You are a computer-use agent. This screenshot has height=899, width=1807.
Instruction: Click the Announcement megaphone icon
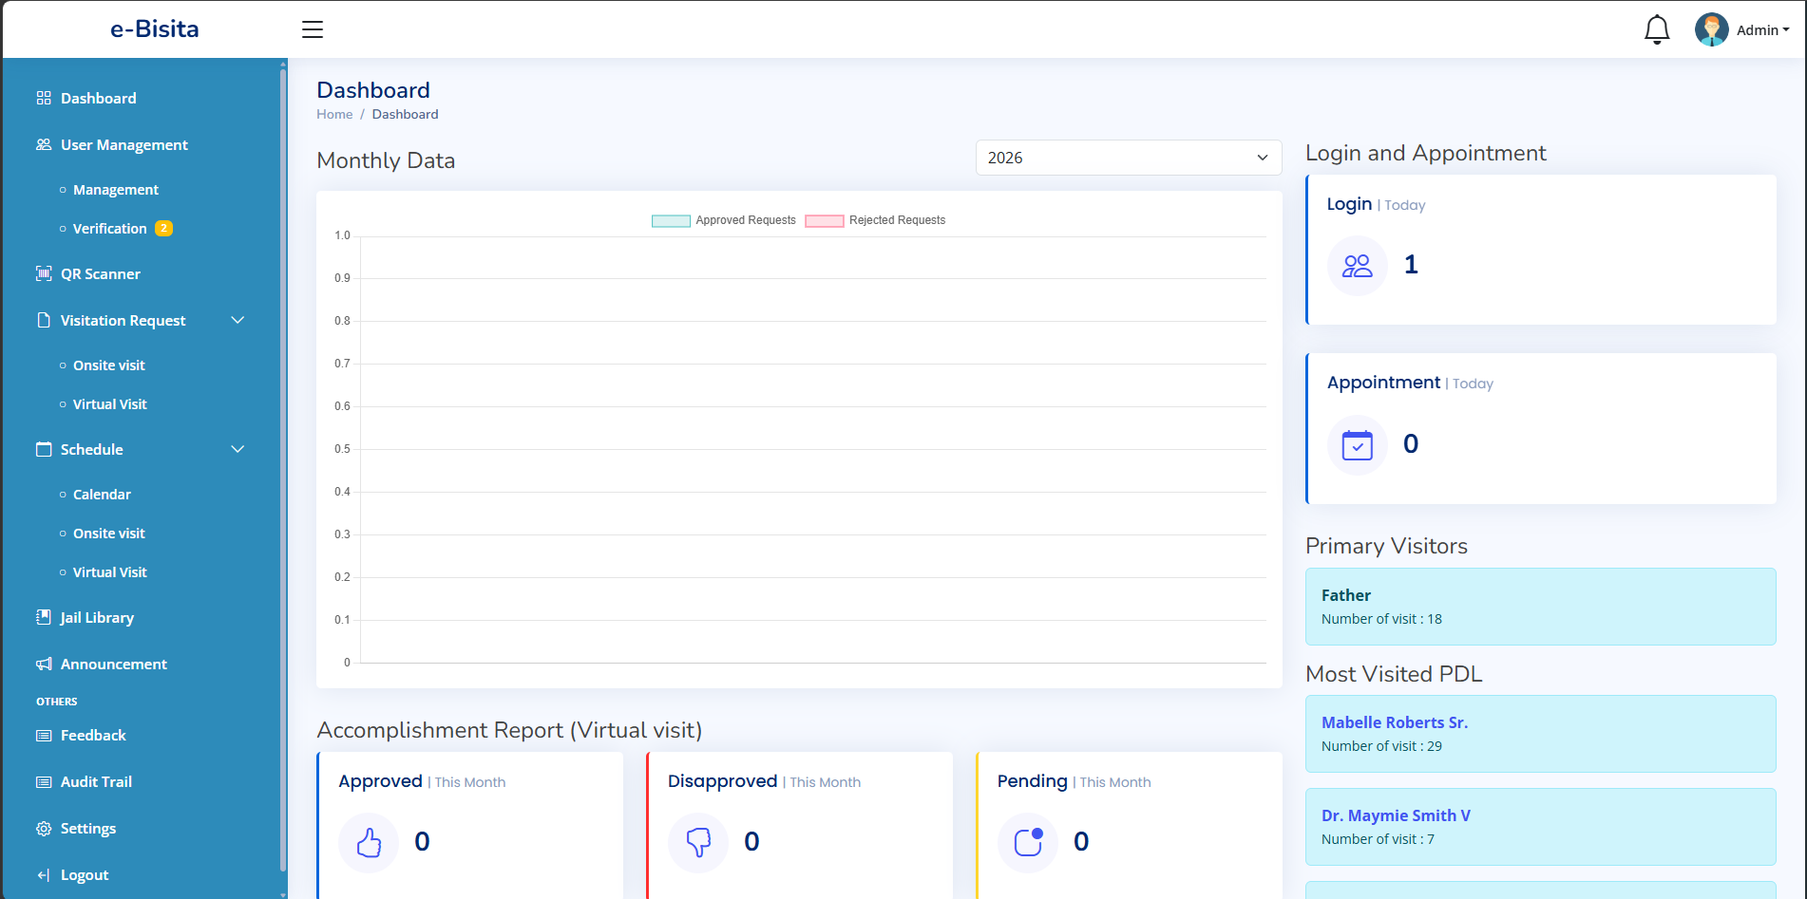(x=44, y=664)
